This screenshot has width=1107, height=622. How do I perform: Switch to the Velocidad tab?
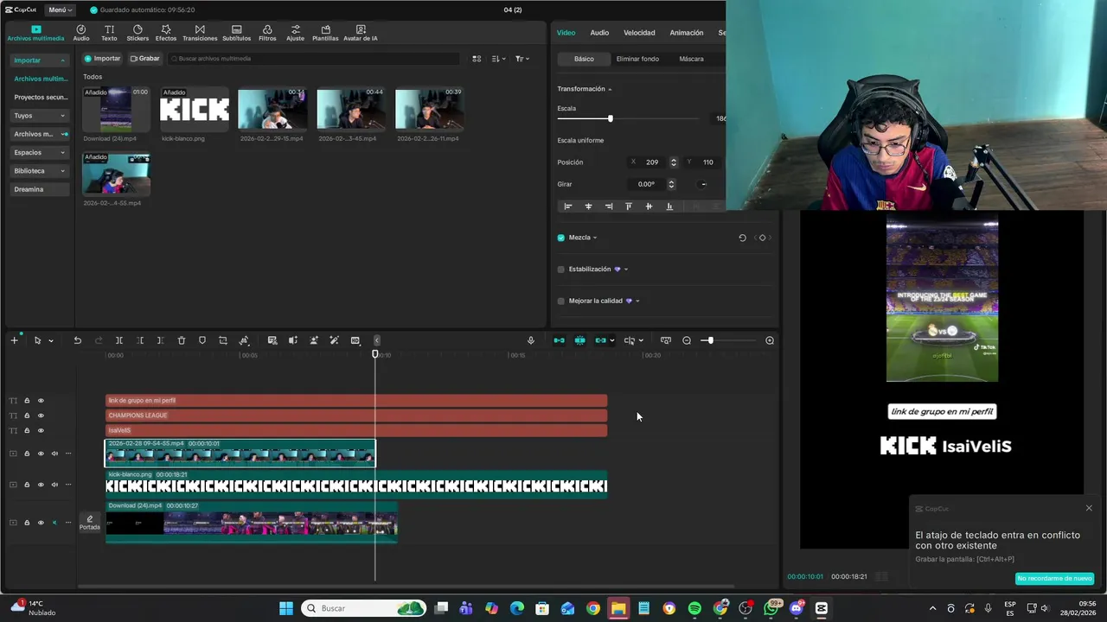[639, 33]
